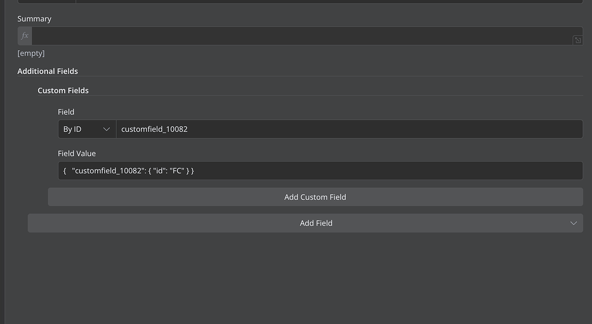Focus the Summary text input

(302, 36)
